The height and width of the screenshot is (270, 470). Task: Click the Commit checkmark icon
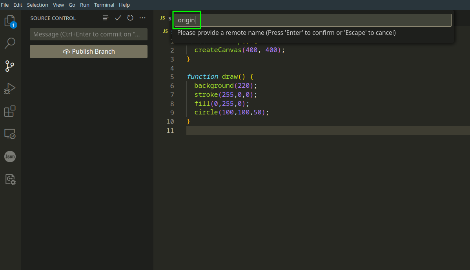pos(118,18)
